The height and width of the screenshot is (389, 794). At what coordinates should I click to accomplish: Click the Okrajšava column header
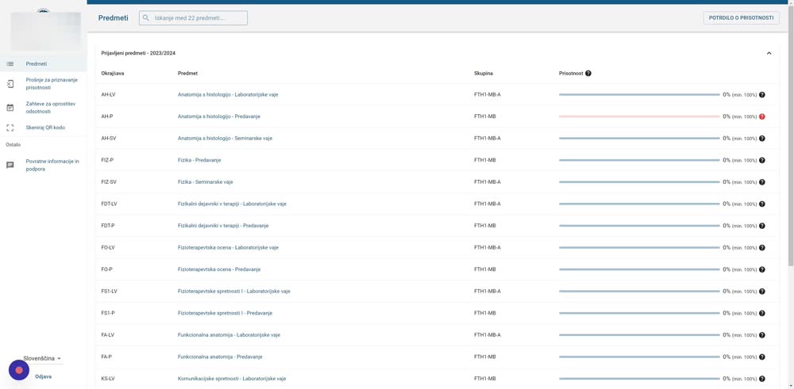[x=113, y=73]
